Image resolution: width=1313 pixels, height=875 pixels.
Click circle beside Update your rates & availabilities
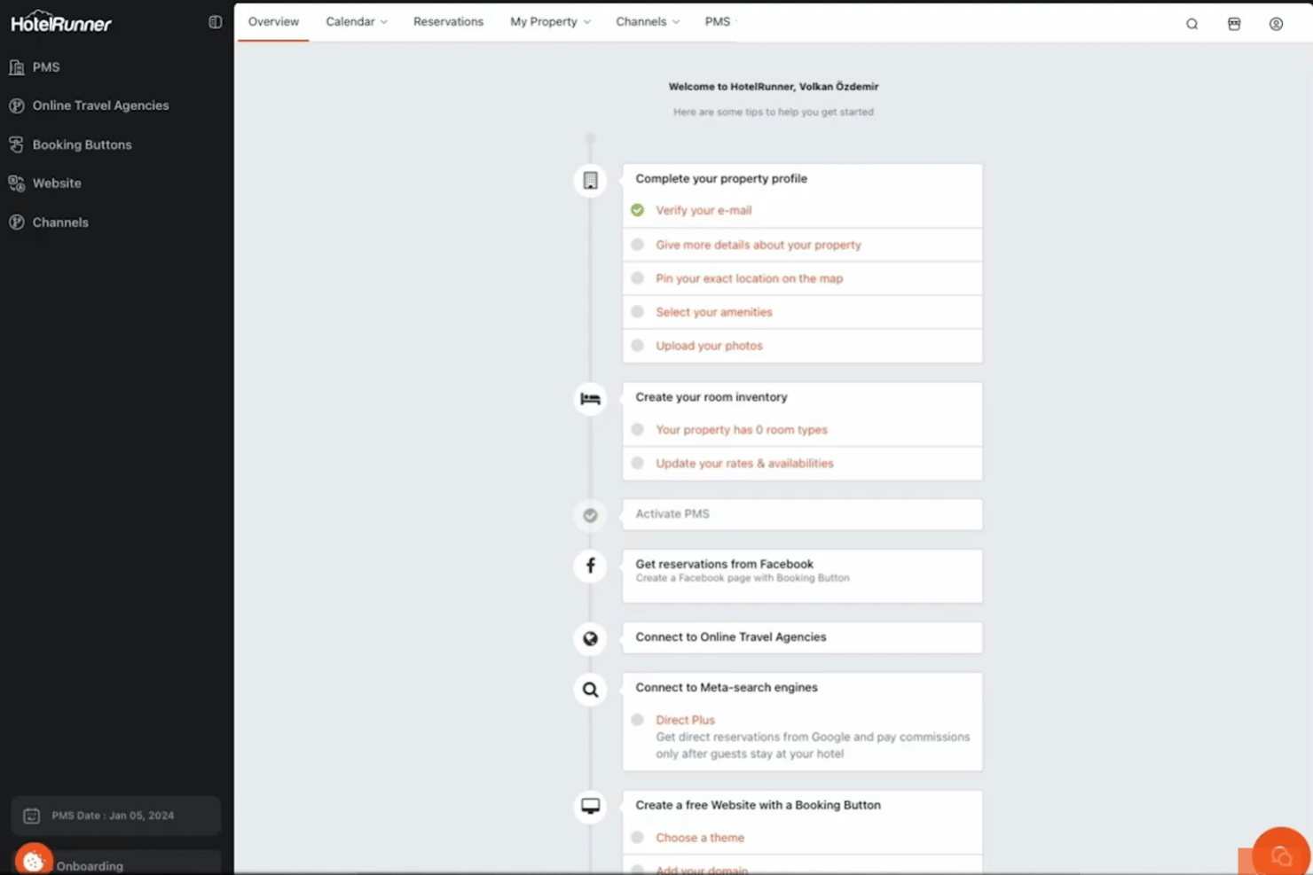(x=637, y=464)
